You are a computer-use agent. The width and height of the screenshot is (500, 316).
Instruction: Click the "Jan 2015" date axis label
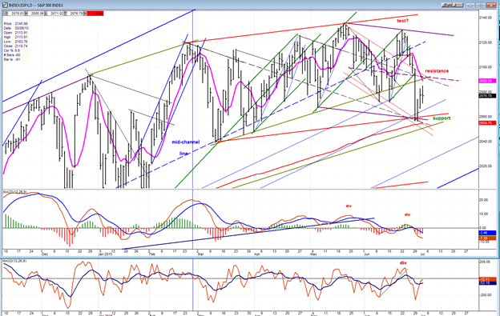pyautogui.click(x=105, y=254)
